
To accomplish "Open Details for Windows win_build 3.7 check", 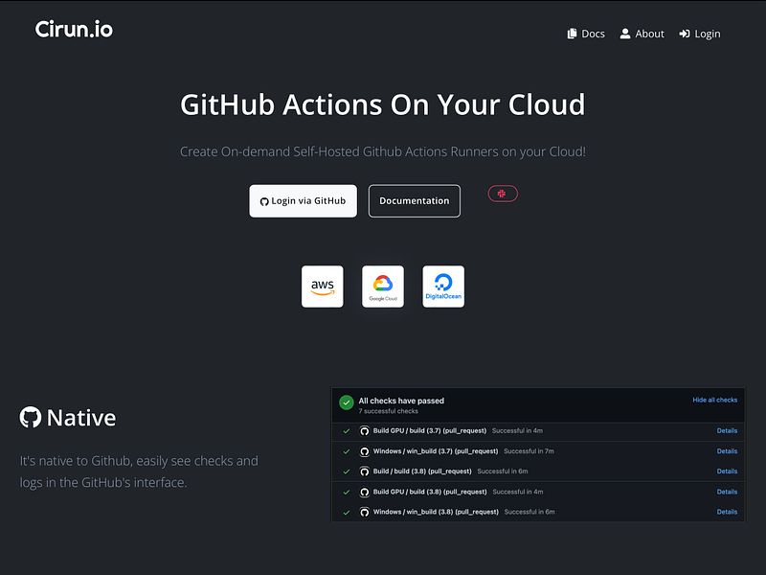I will tap(727, 451).
